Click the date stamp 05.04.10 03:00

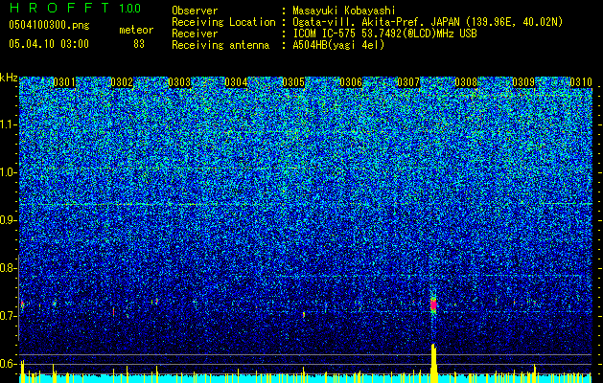pos(49,44)
